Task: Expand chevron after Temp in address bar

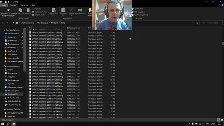Action: (67, 23)
